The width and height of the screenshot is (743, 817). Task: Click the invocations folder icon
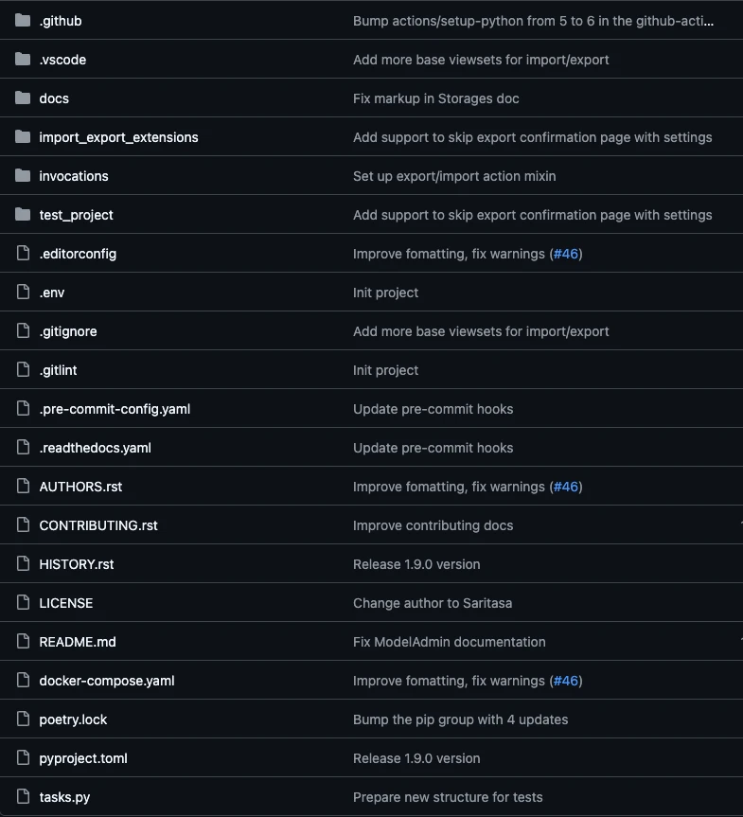(22, 175)
